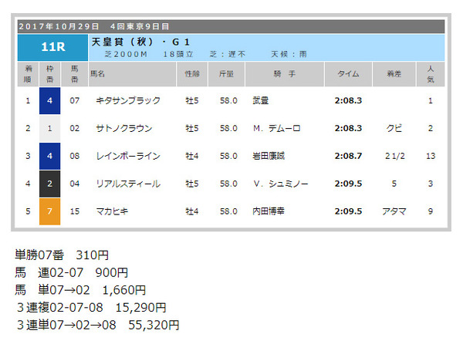
Task: Click jockey name V. シュミノー
Action: click(x=281, y=184)
